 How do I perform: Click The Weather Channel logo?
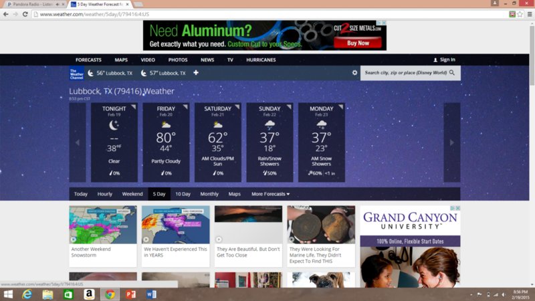pyautogui.click(x=76, y=73)
